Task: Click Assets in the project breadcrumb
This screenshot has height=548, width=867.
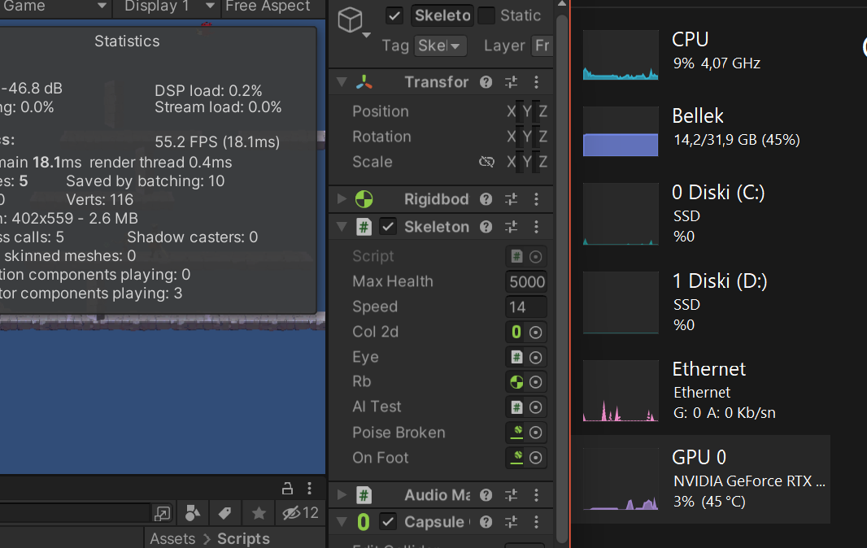Action: pos(174,538)
